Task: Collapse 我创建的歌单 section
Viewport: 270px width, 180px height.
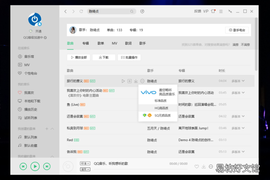Action: (x=53, y=129)
